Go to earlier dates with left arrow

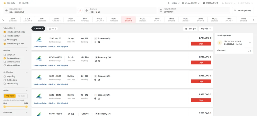point(3,19)
